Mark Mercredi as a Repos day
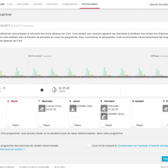 click(x=41, y=125)
